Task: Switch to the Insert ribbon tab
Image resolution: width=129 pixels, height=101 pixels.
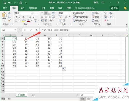Action: pyautogui.click(x=22, y=8)
